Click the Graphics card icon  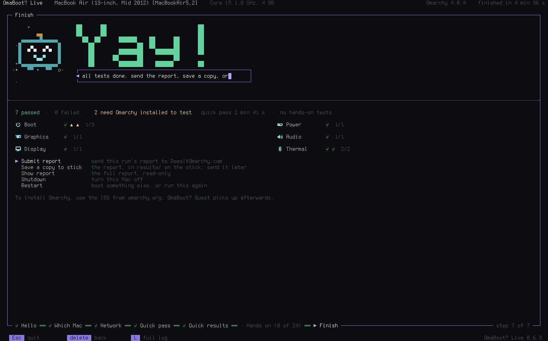coord(18,137)
